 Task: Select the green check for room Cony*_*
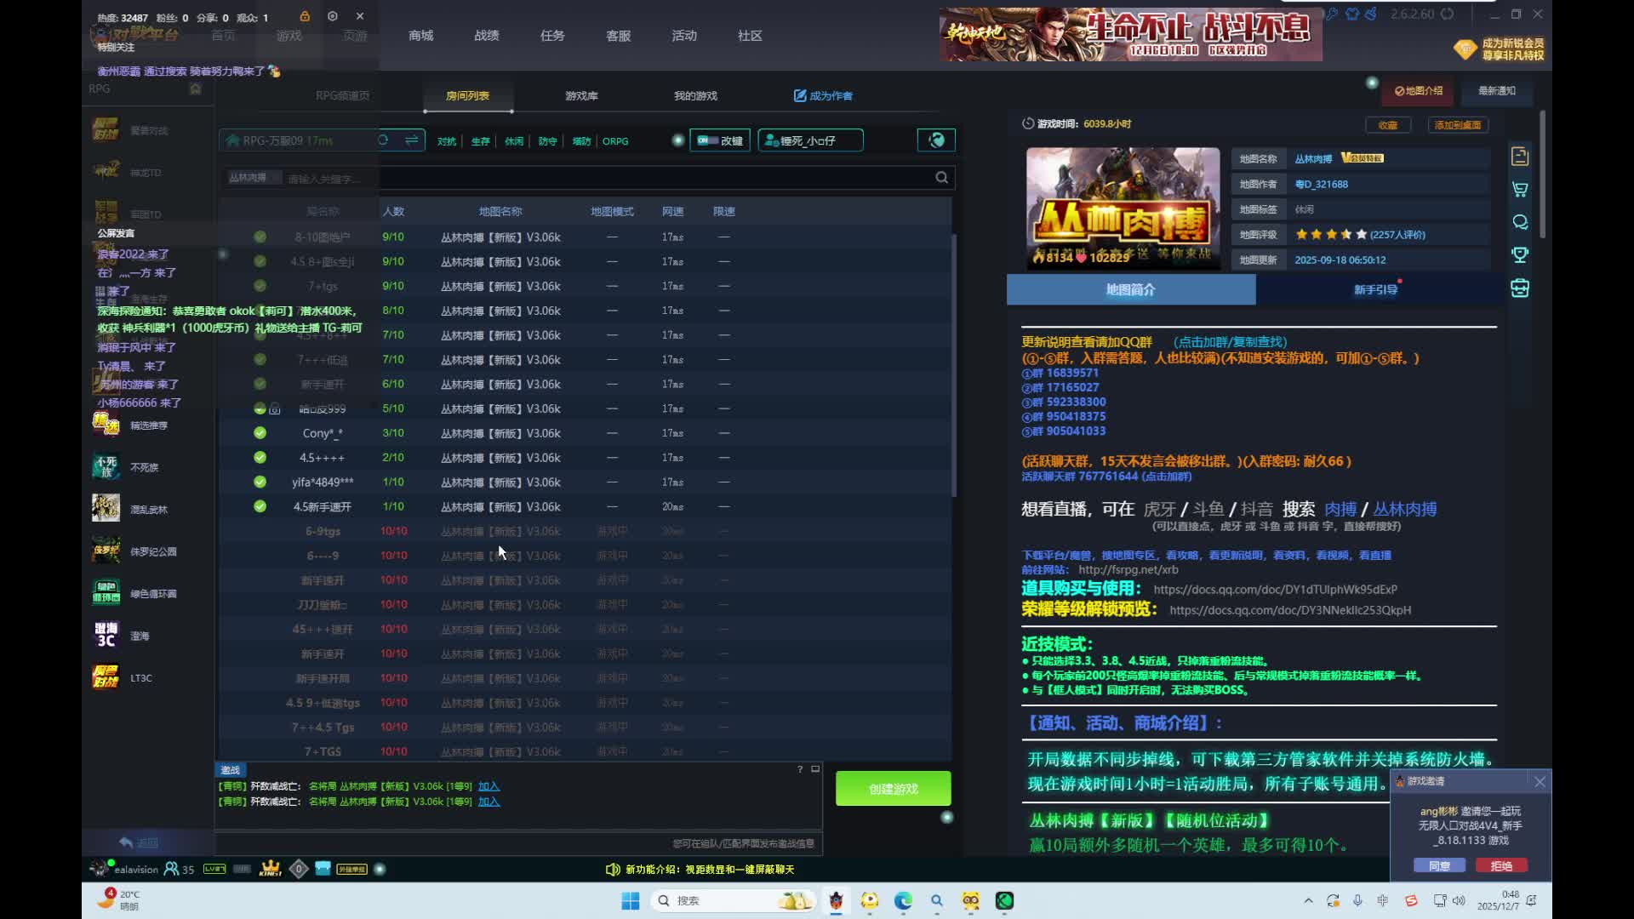[260, 433]
